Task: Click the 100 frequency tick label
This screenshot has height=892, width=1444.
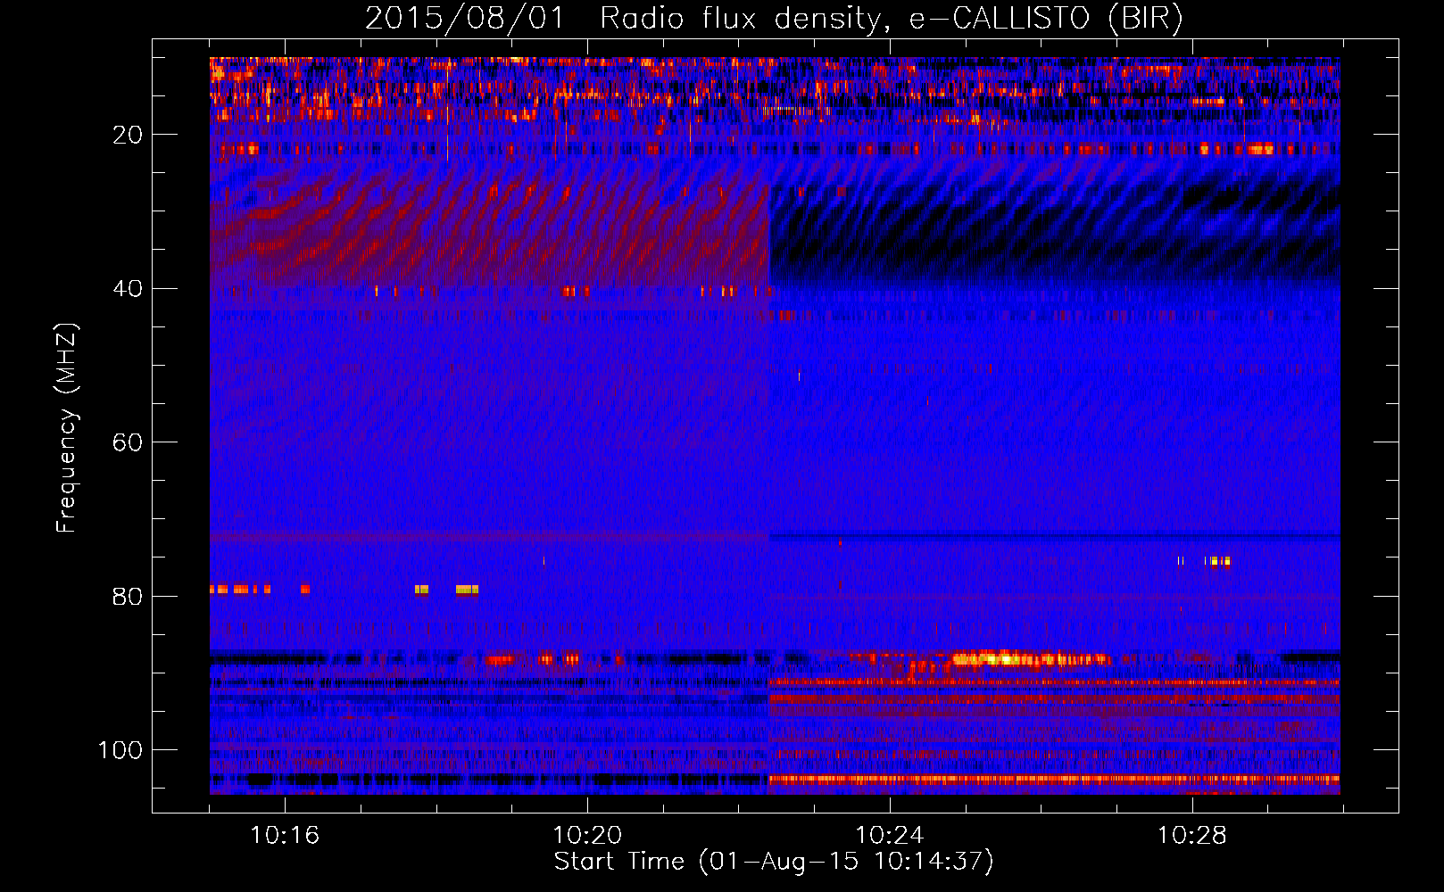Action: pyautogui.click(x=120, y=750)
